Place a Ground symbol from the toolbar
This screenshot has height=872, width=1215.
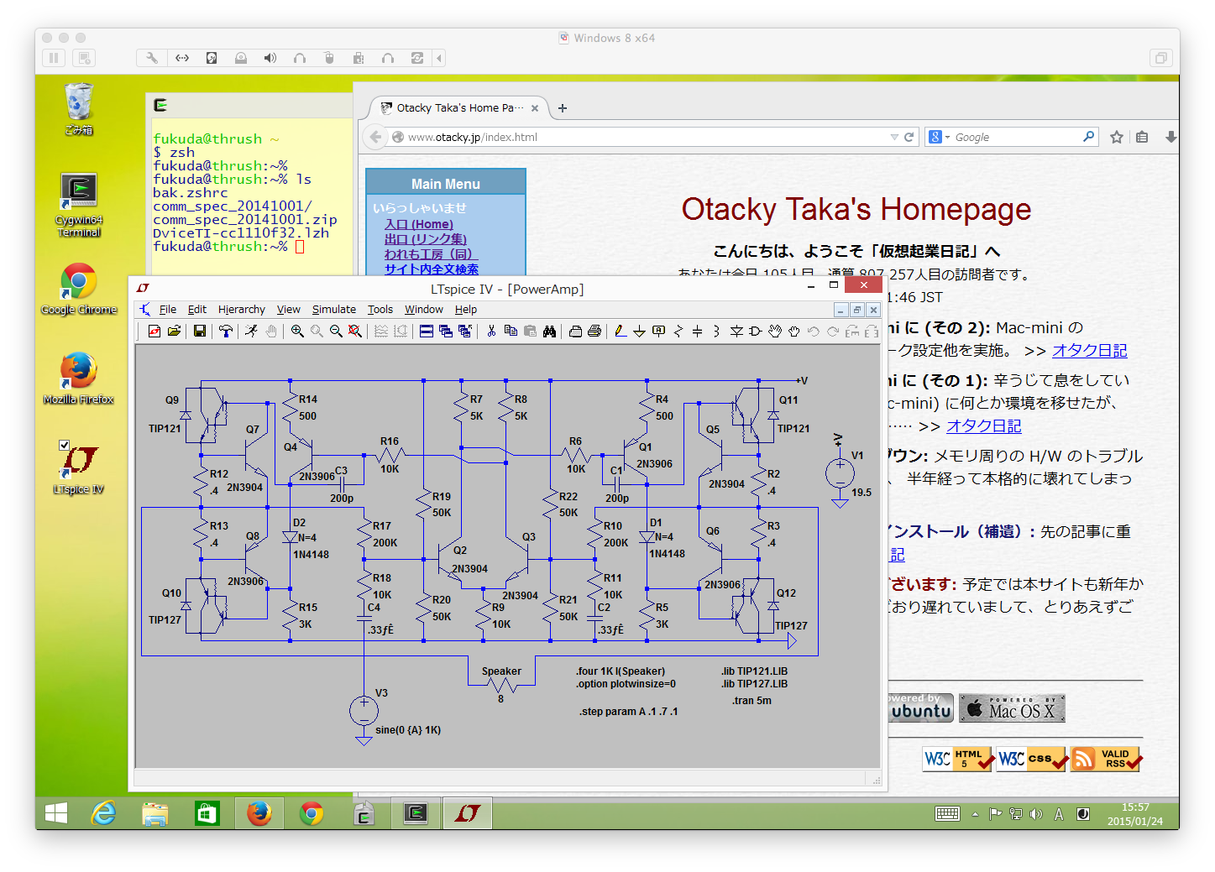[639, 332]
